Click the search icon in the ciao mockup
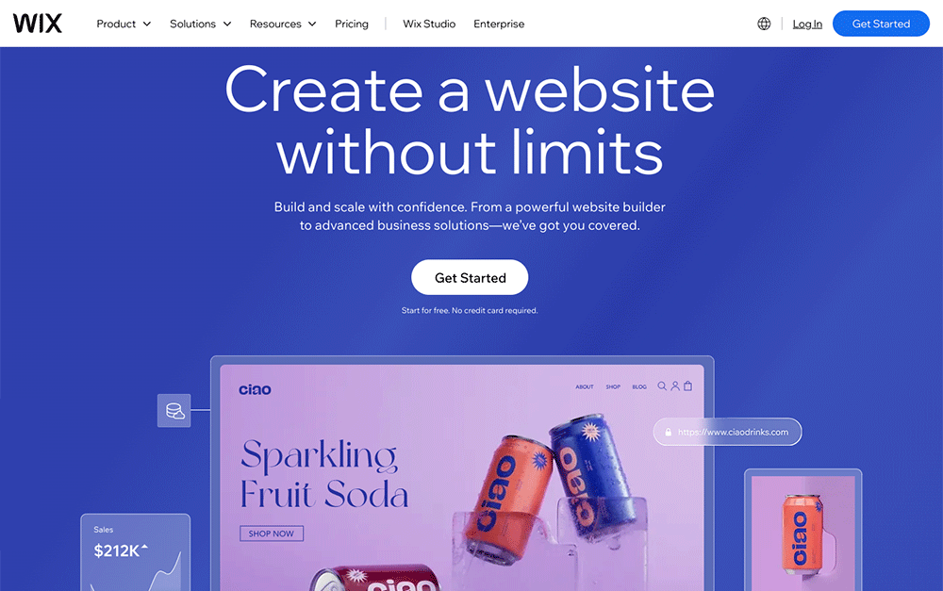The height and width of the screenshot is (591, 943). [x=662, y=386]
